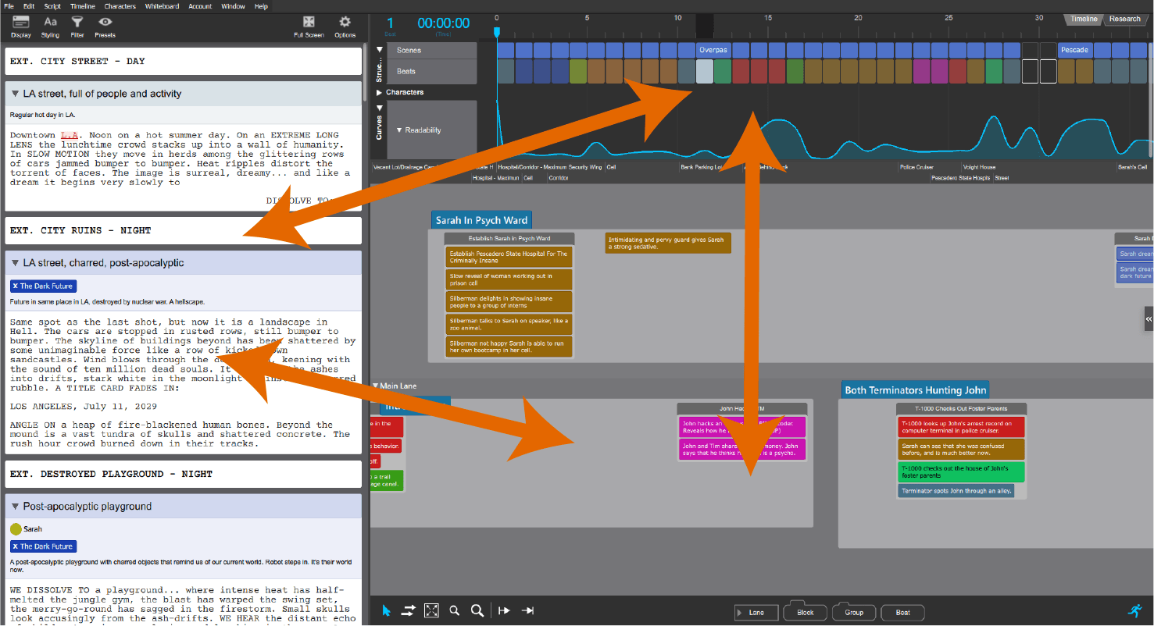Click the Beat button at bottom
Image resolution: width=1154 pixels, height=626 pixels.
(902, 613)
